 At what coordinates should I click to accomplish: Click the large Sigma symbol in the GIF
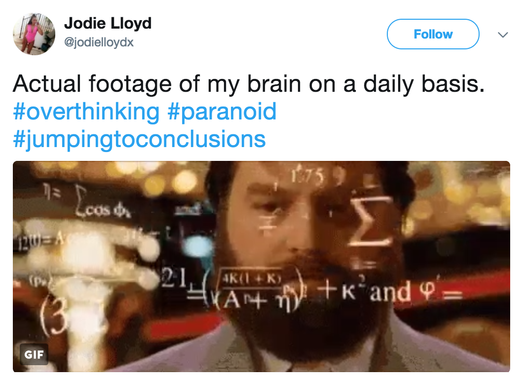tap(370, 221)
